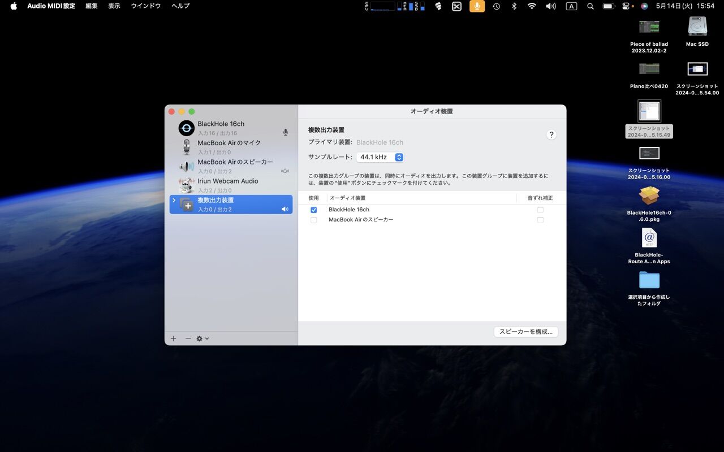Viewport: 724px width, 452px height.
Task: Open the gear action dropdown menu
Action: pos(202,338)
